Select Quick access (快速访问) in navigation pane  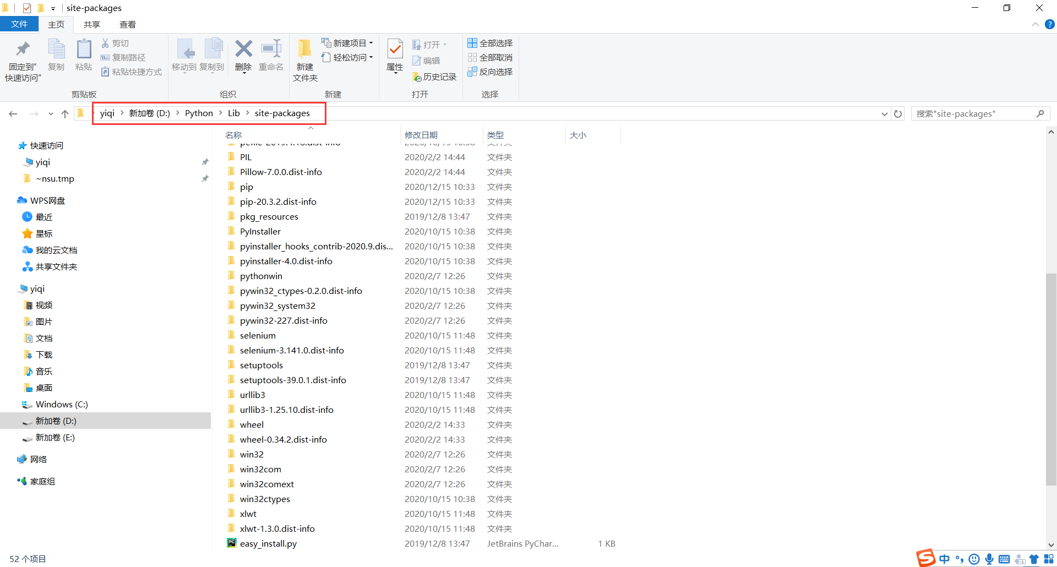tap(46, 145)
